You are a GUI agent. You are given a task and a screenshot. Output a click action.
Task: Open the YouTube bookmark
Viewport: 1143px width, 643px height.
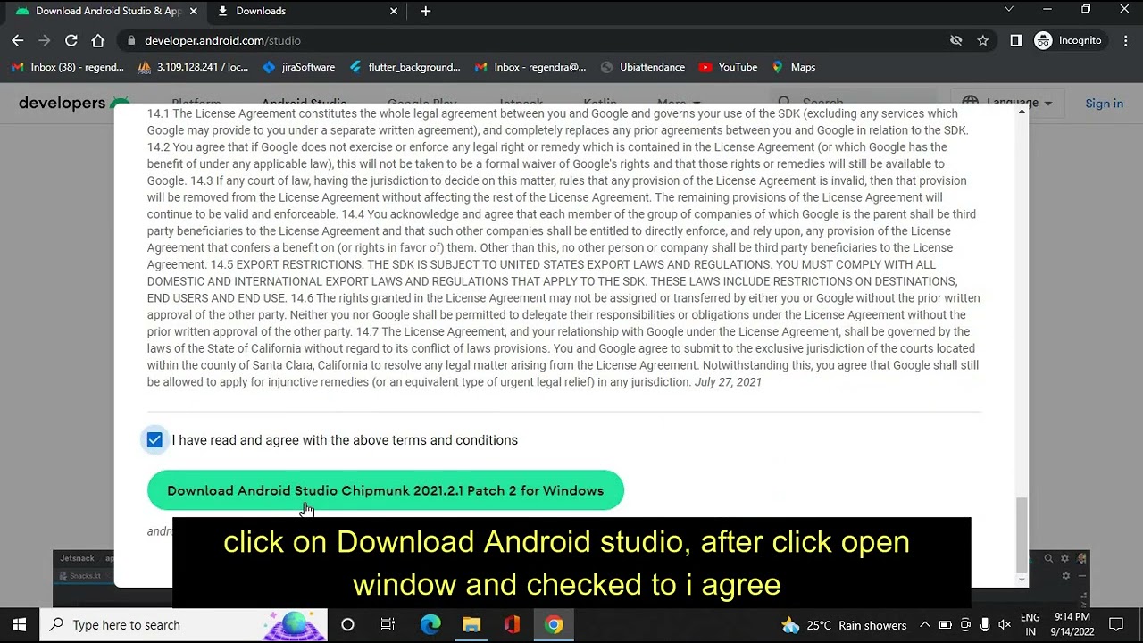(x=728, y=67)
